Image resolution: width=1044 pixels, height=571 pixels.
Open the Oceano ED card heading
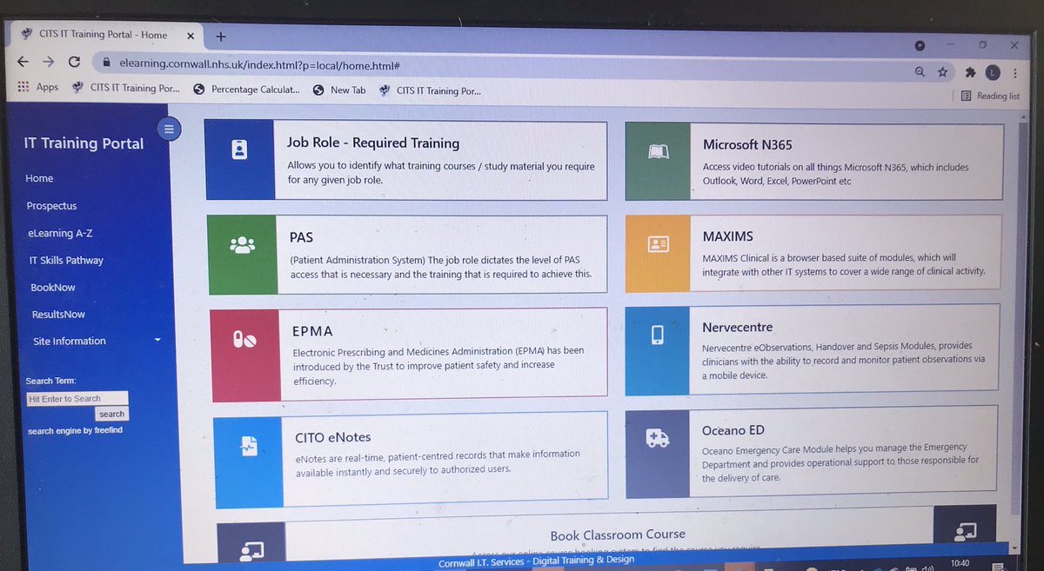point(733,430)
